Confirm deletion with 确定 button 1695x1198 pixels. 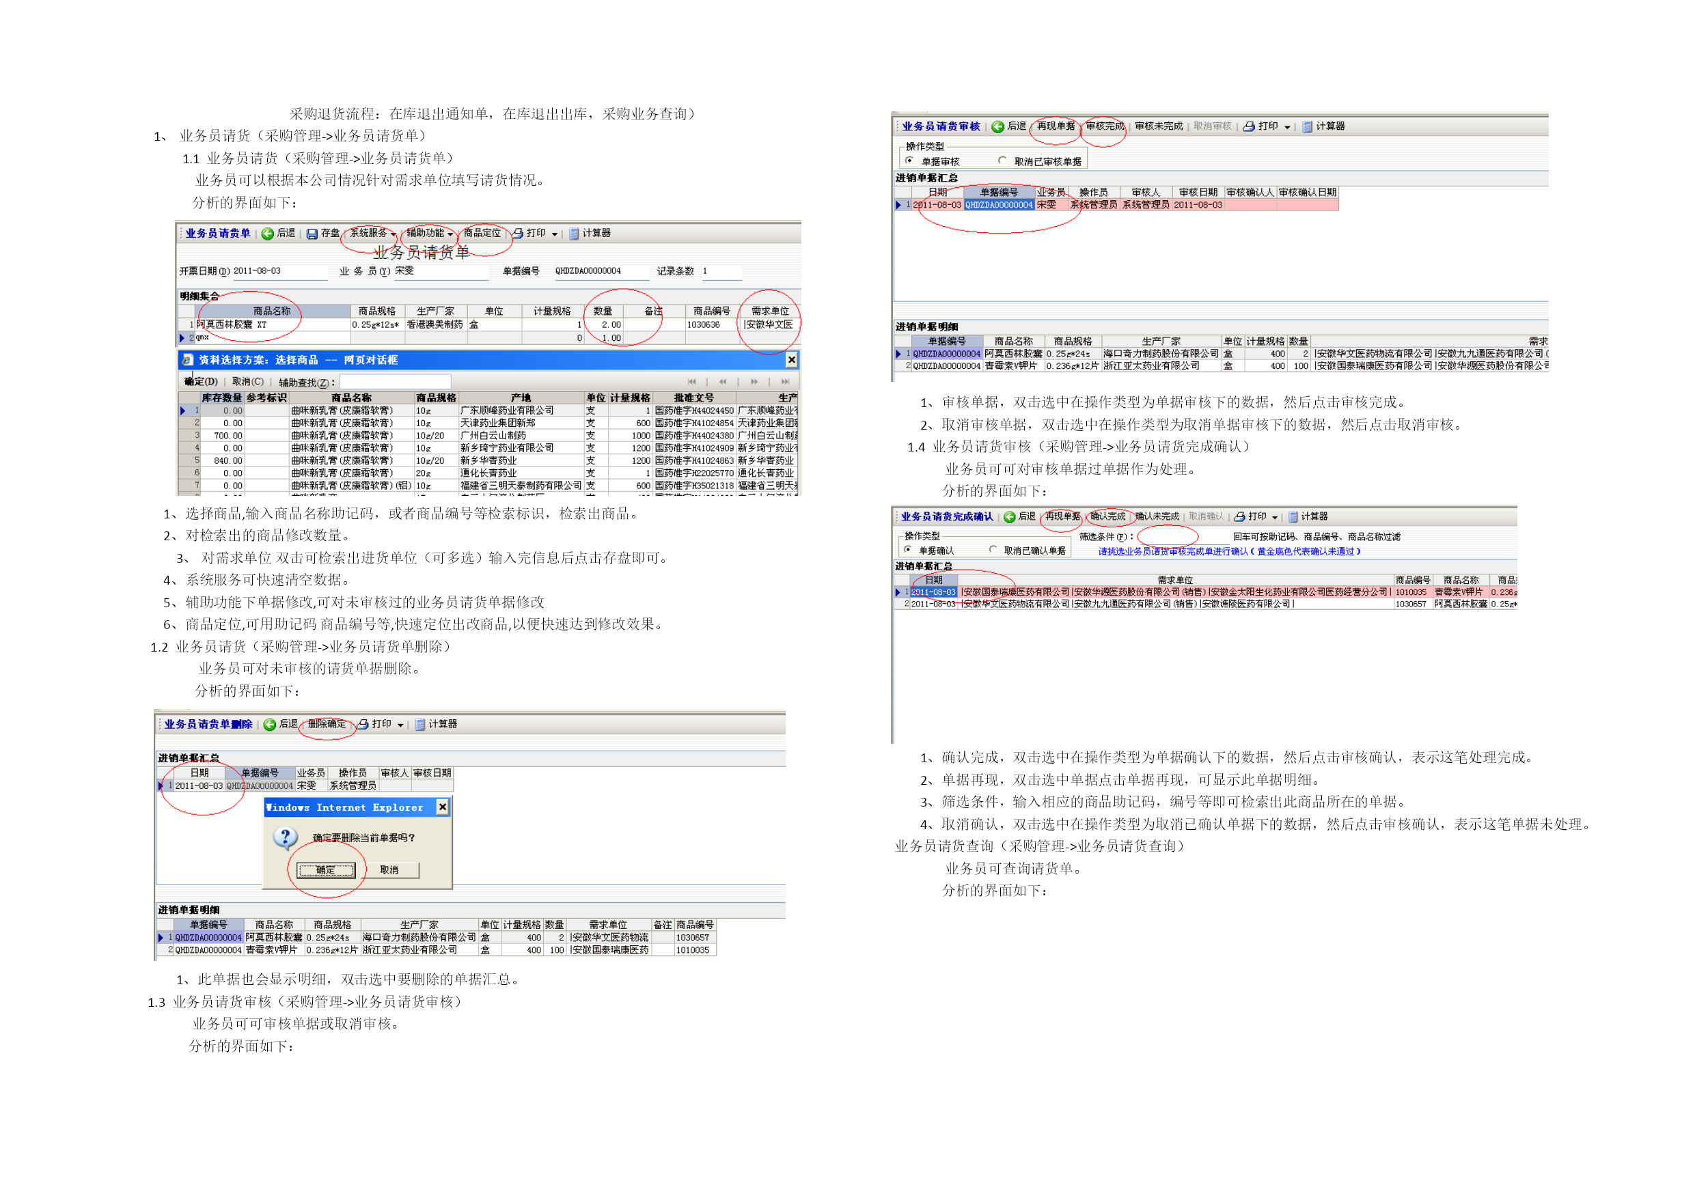coord(326,870)
